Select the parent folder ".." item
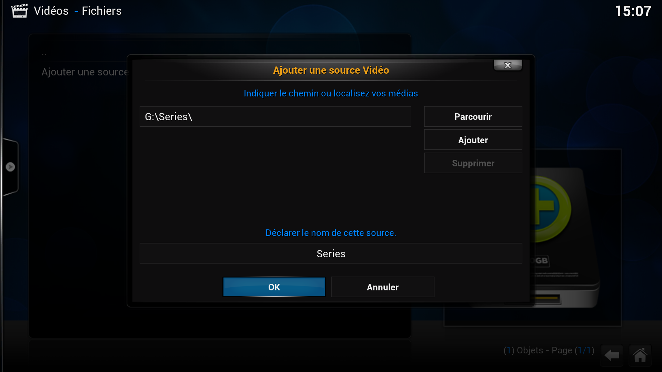 tap(44, 53)
